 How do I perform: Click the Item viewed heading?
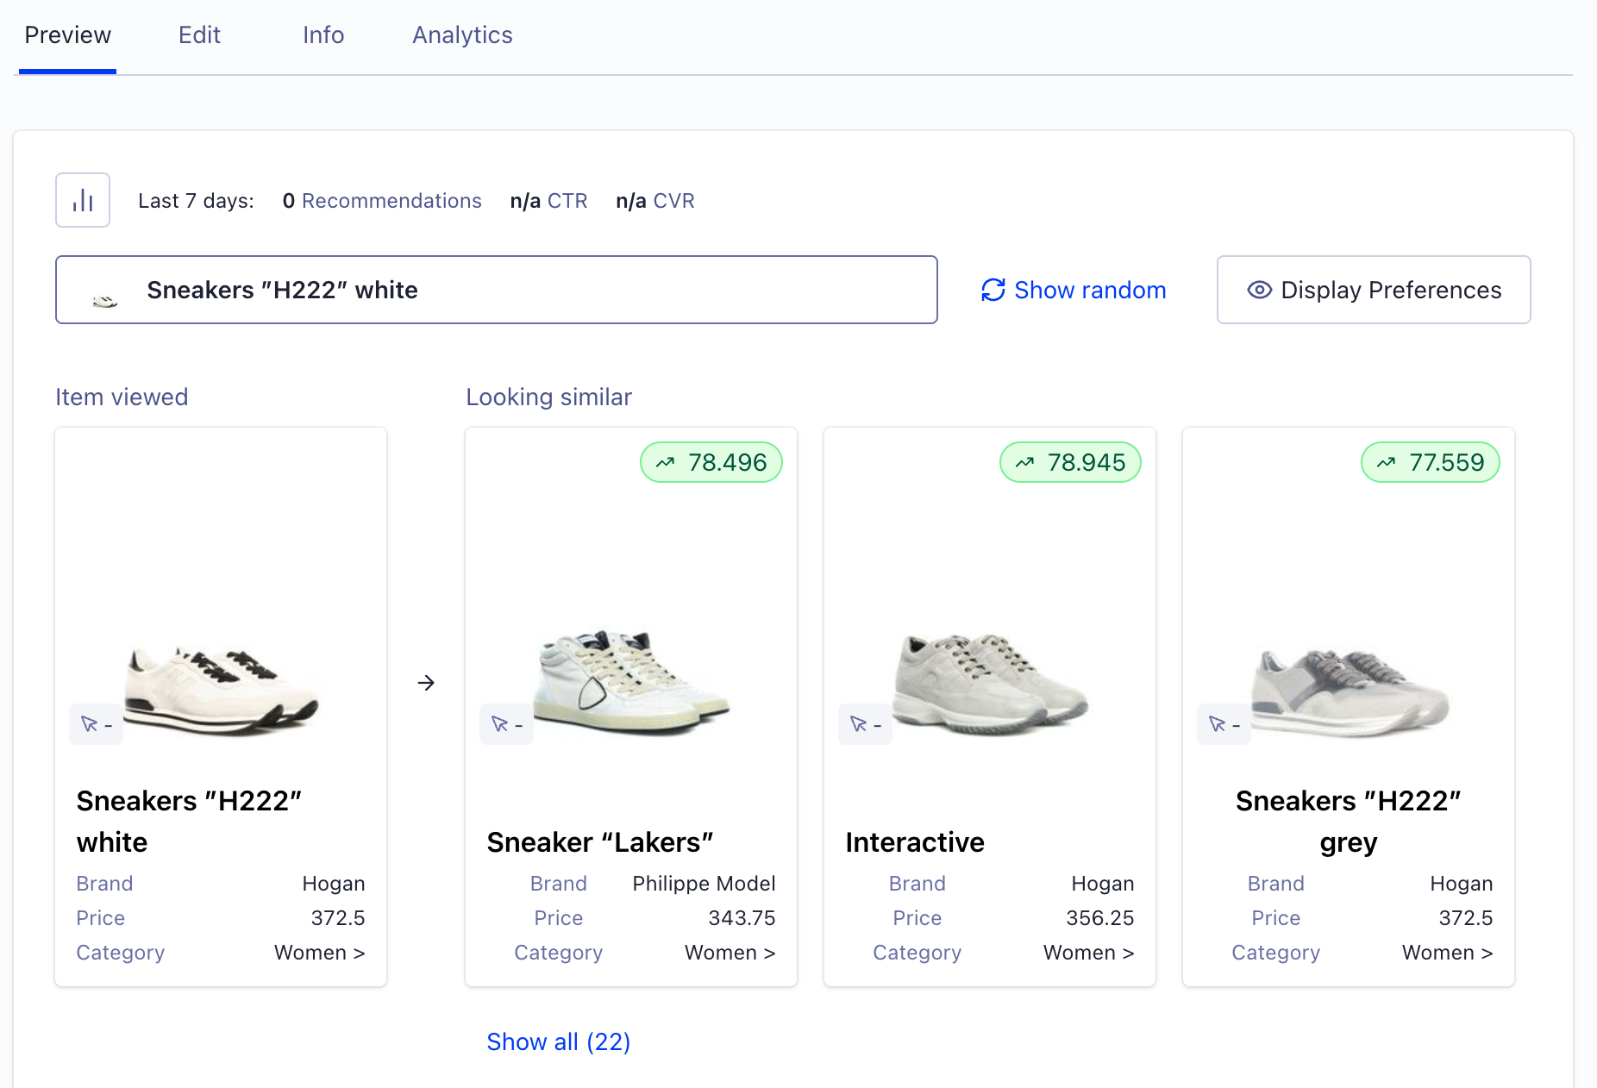(122, 397)
